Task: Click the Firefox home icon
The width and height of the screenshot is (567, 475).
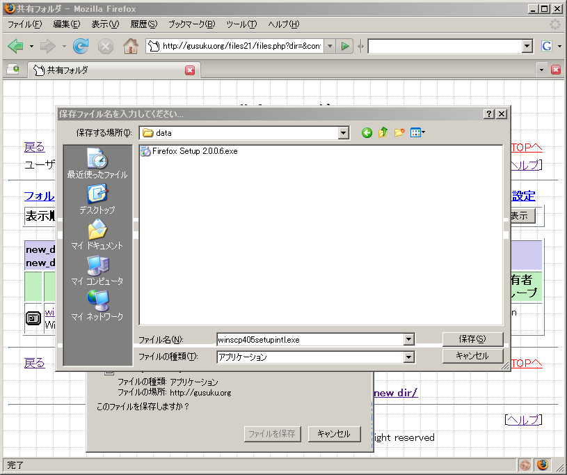Action: pos(129,46)
